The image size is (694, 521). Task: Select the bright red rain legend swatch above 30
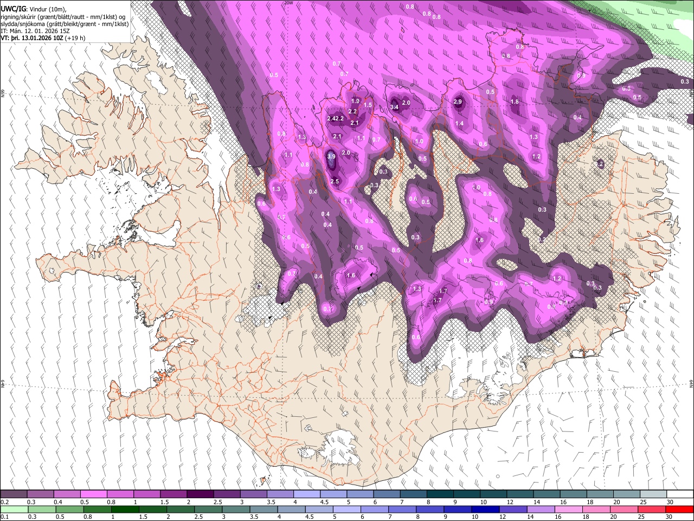click(x=679, y=510)
